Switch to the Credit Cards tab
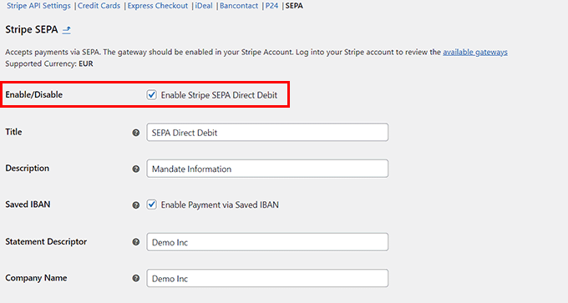Screen dimensions: 568x303 99,6
